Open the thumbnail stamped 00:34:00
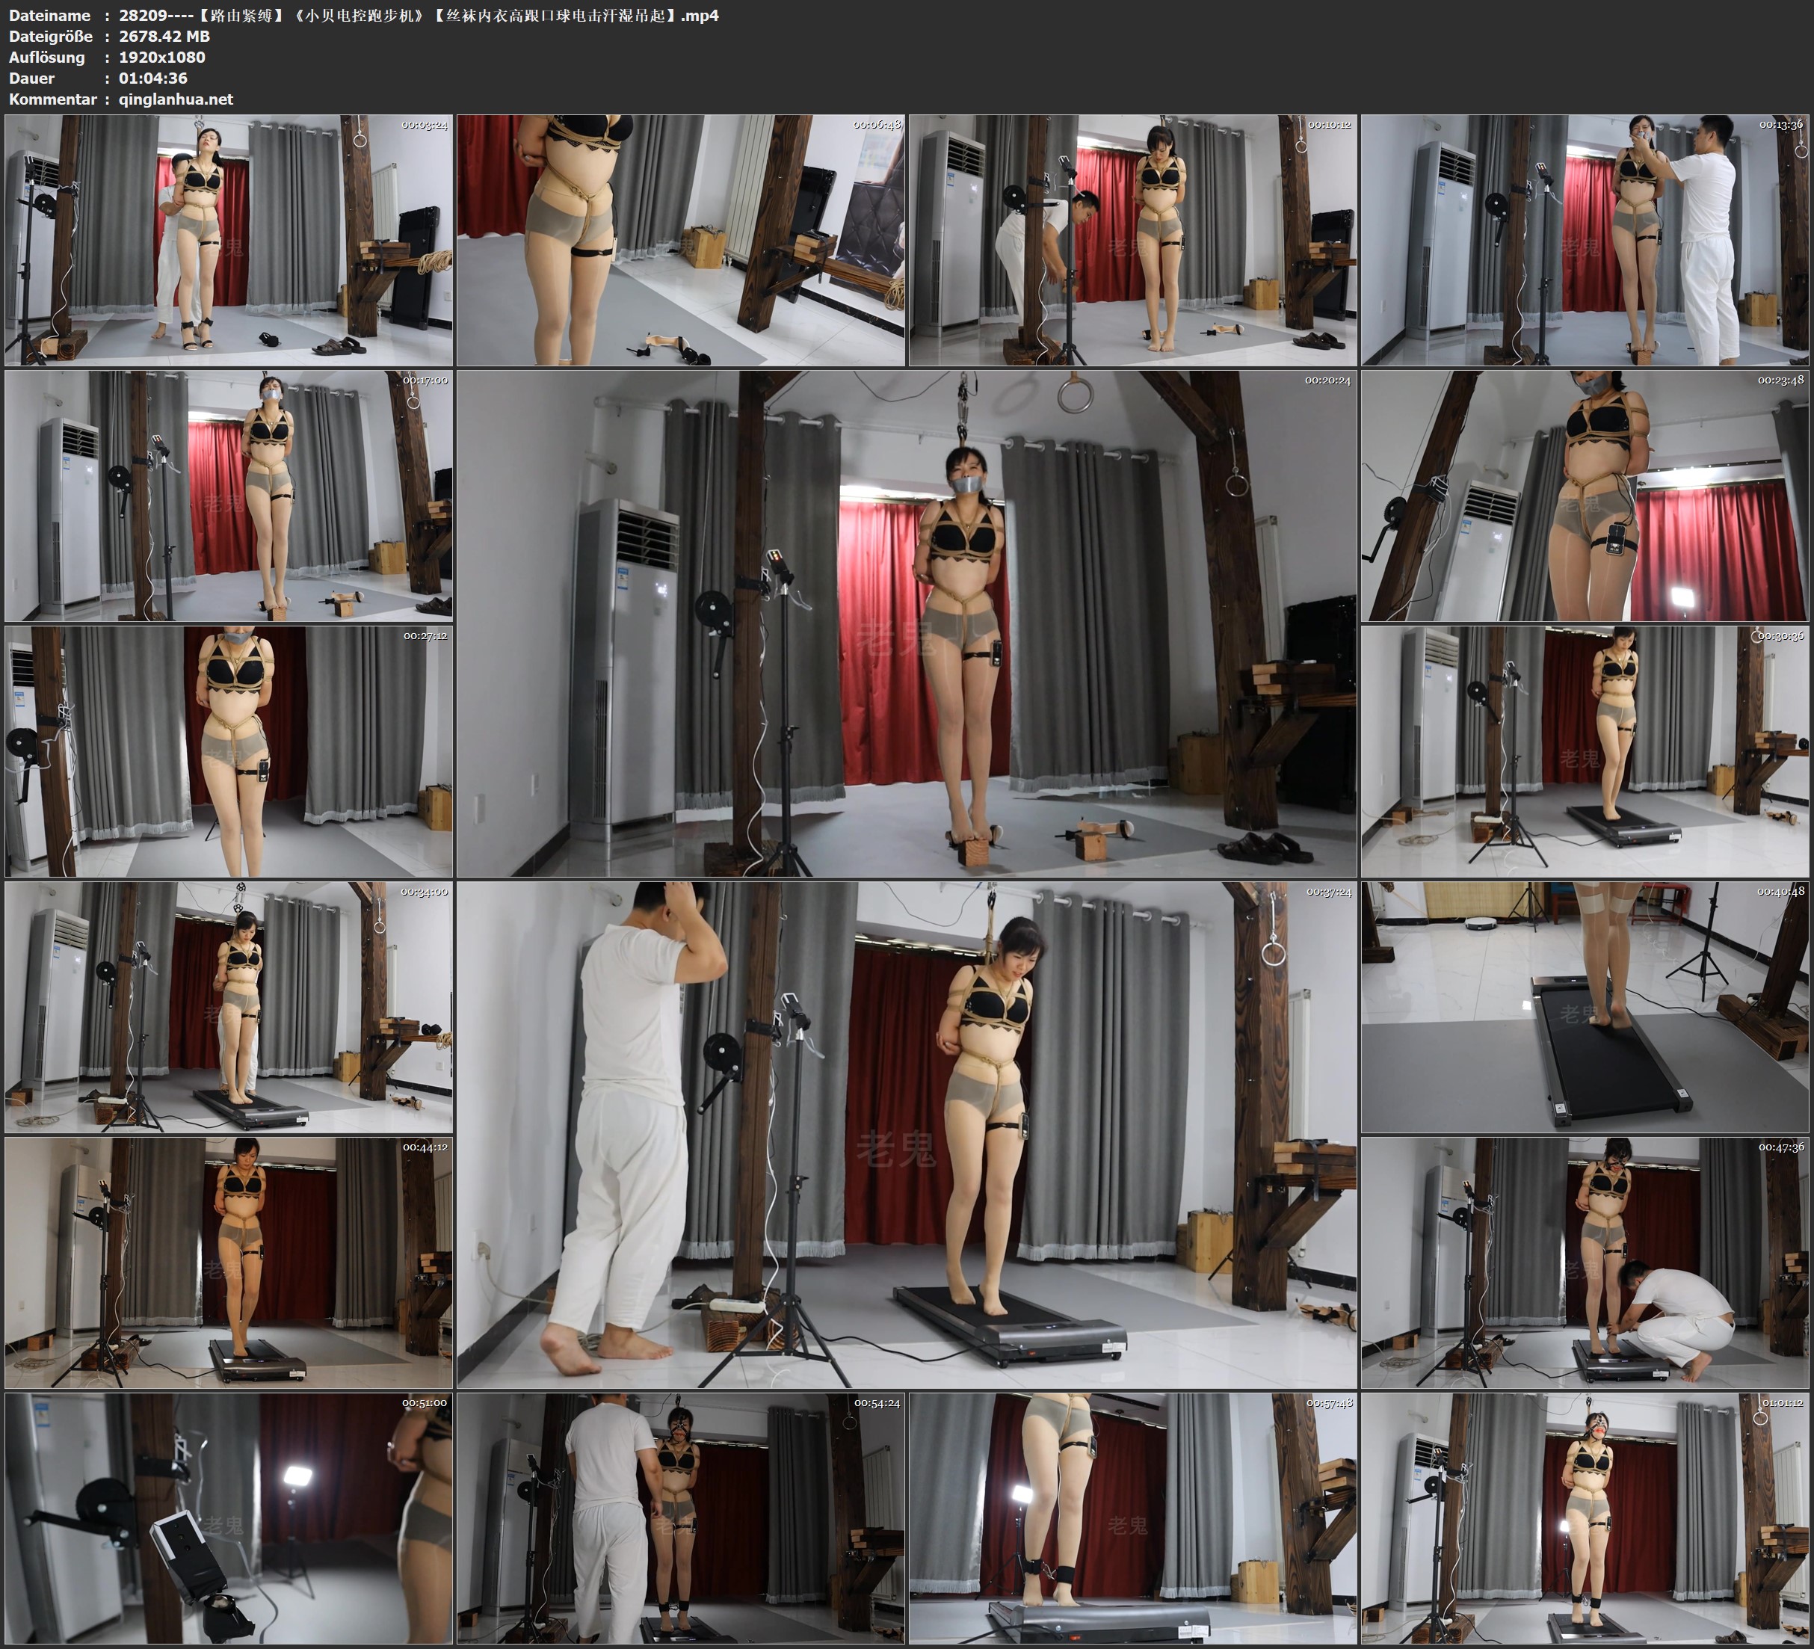This screenshot has height=1649, width=1814. (x=229, y=1007)
